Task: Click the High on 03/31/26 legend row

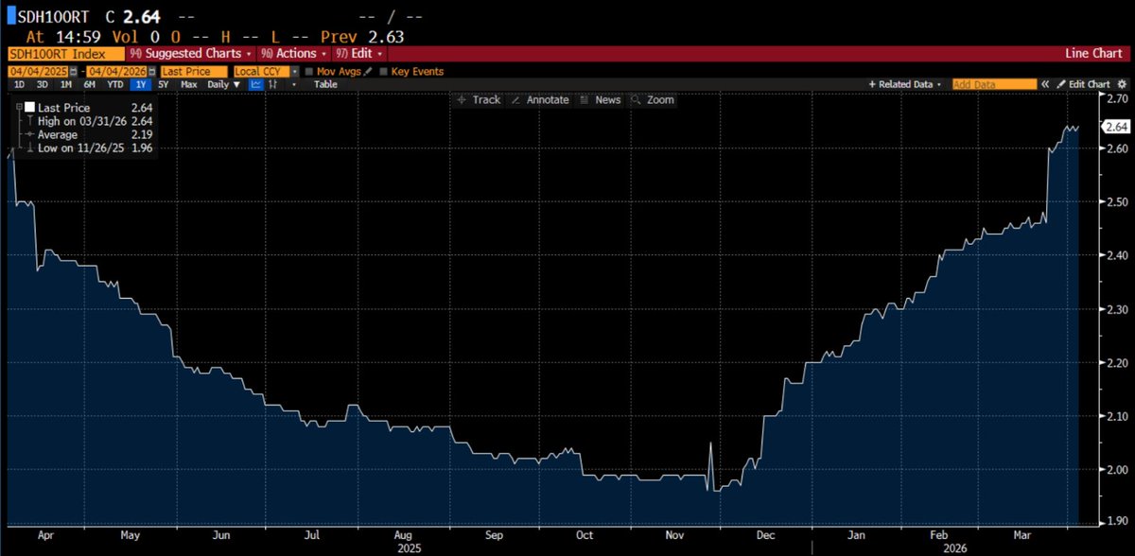Action: (x=90, y=121)
